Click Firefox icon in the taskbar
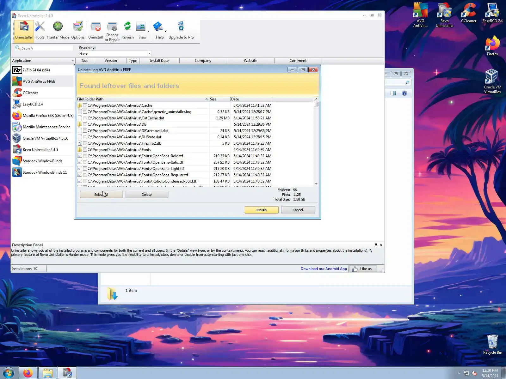506x379 pixels. pos(28,373)
